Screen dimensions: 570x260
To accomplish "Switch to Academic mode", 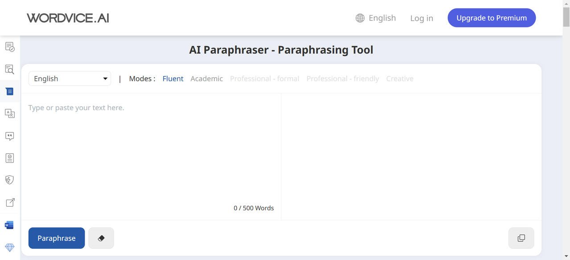I will 206,79.
